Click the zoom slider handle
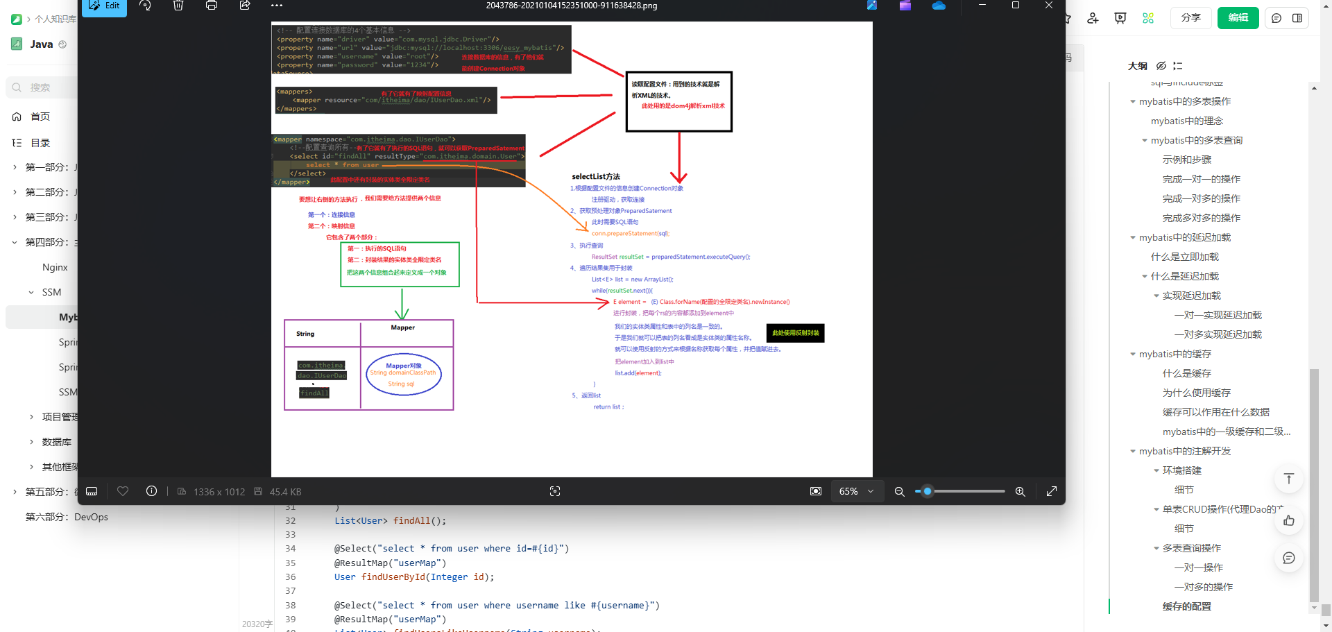This screenshot has height=632, width=1332. pos(928,491)
